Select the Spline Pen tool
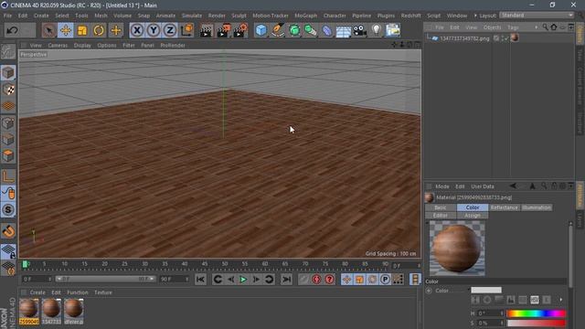 (x=278, y=30)
